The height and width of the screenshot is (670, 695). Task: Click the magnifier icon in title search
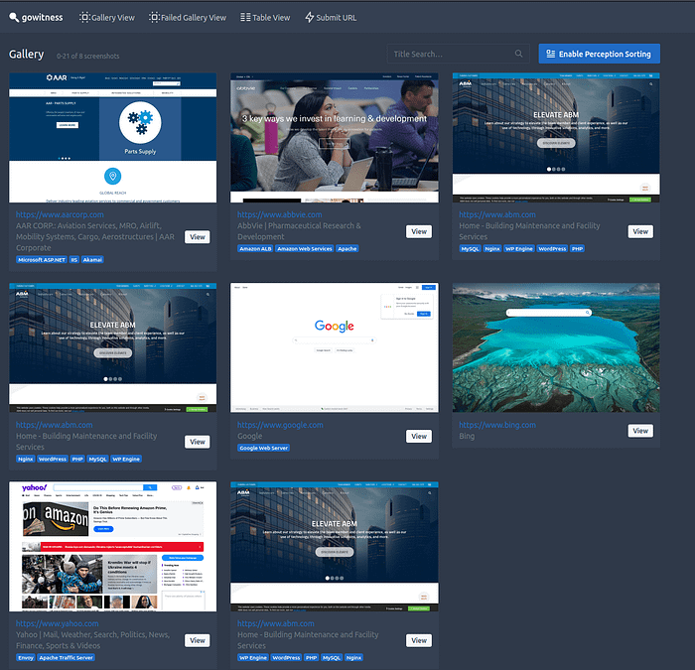[x=518, y=54]
